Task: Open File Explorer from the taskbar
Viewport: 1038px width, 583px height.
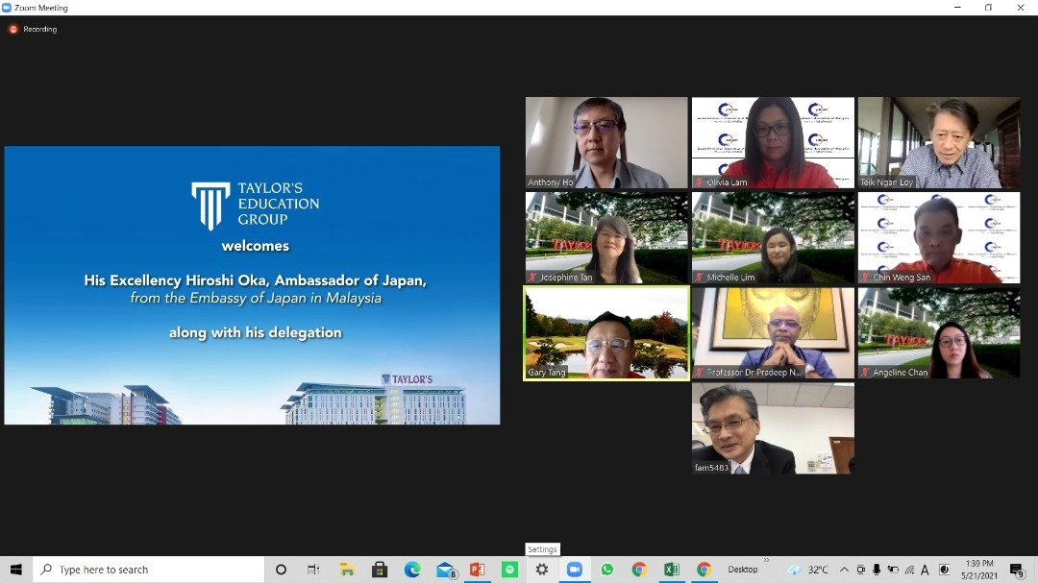Action: point(347,570)
